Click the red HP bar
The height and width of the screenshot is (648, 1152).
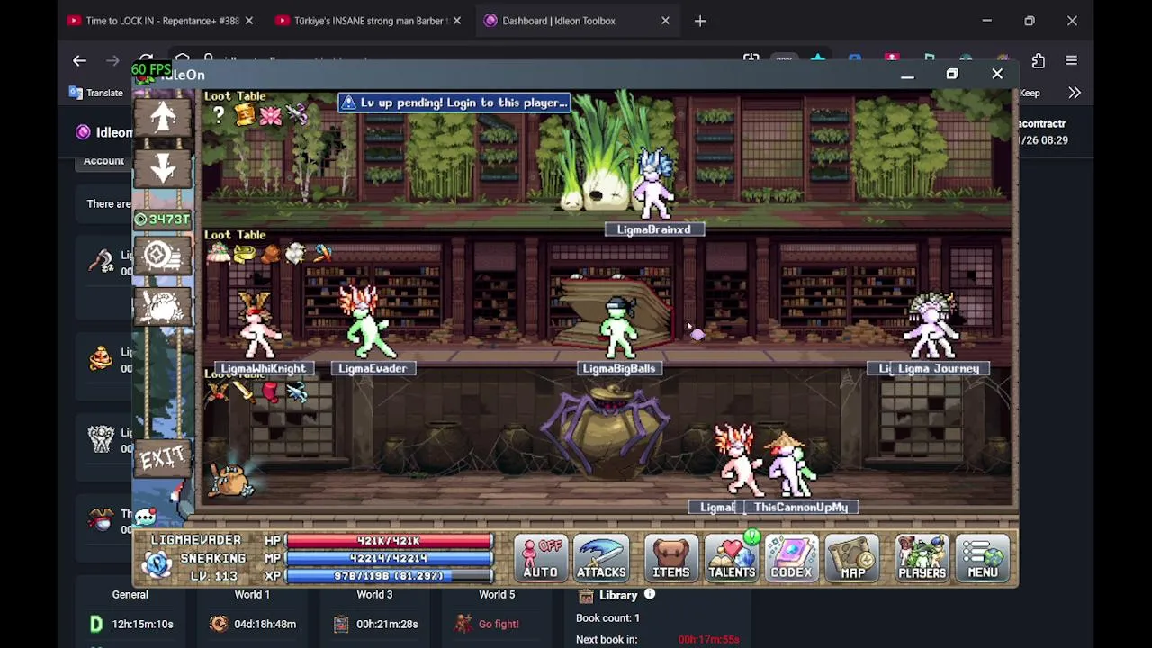tap(389, 541)
